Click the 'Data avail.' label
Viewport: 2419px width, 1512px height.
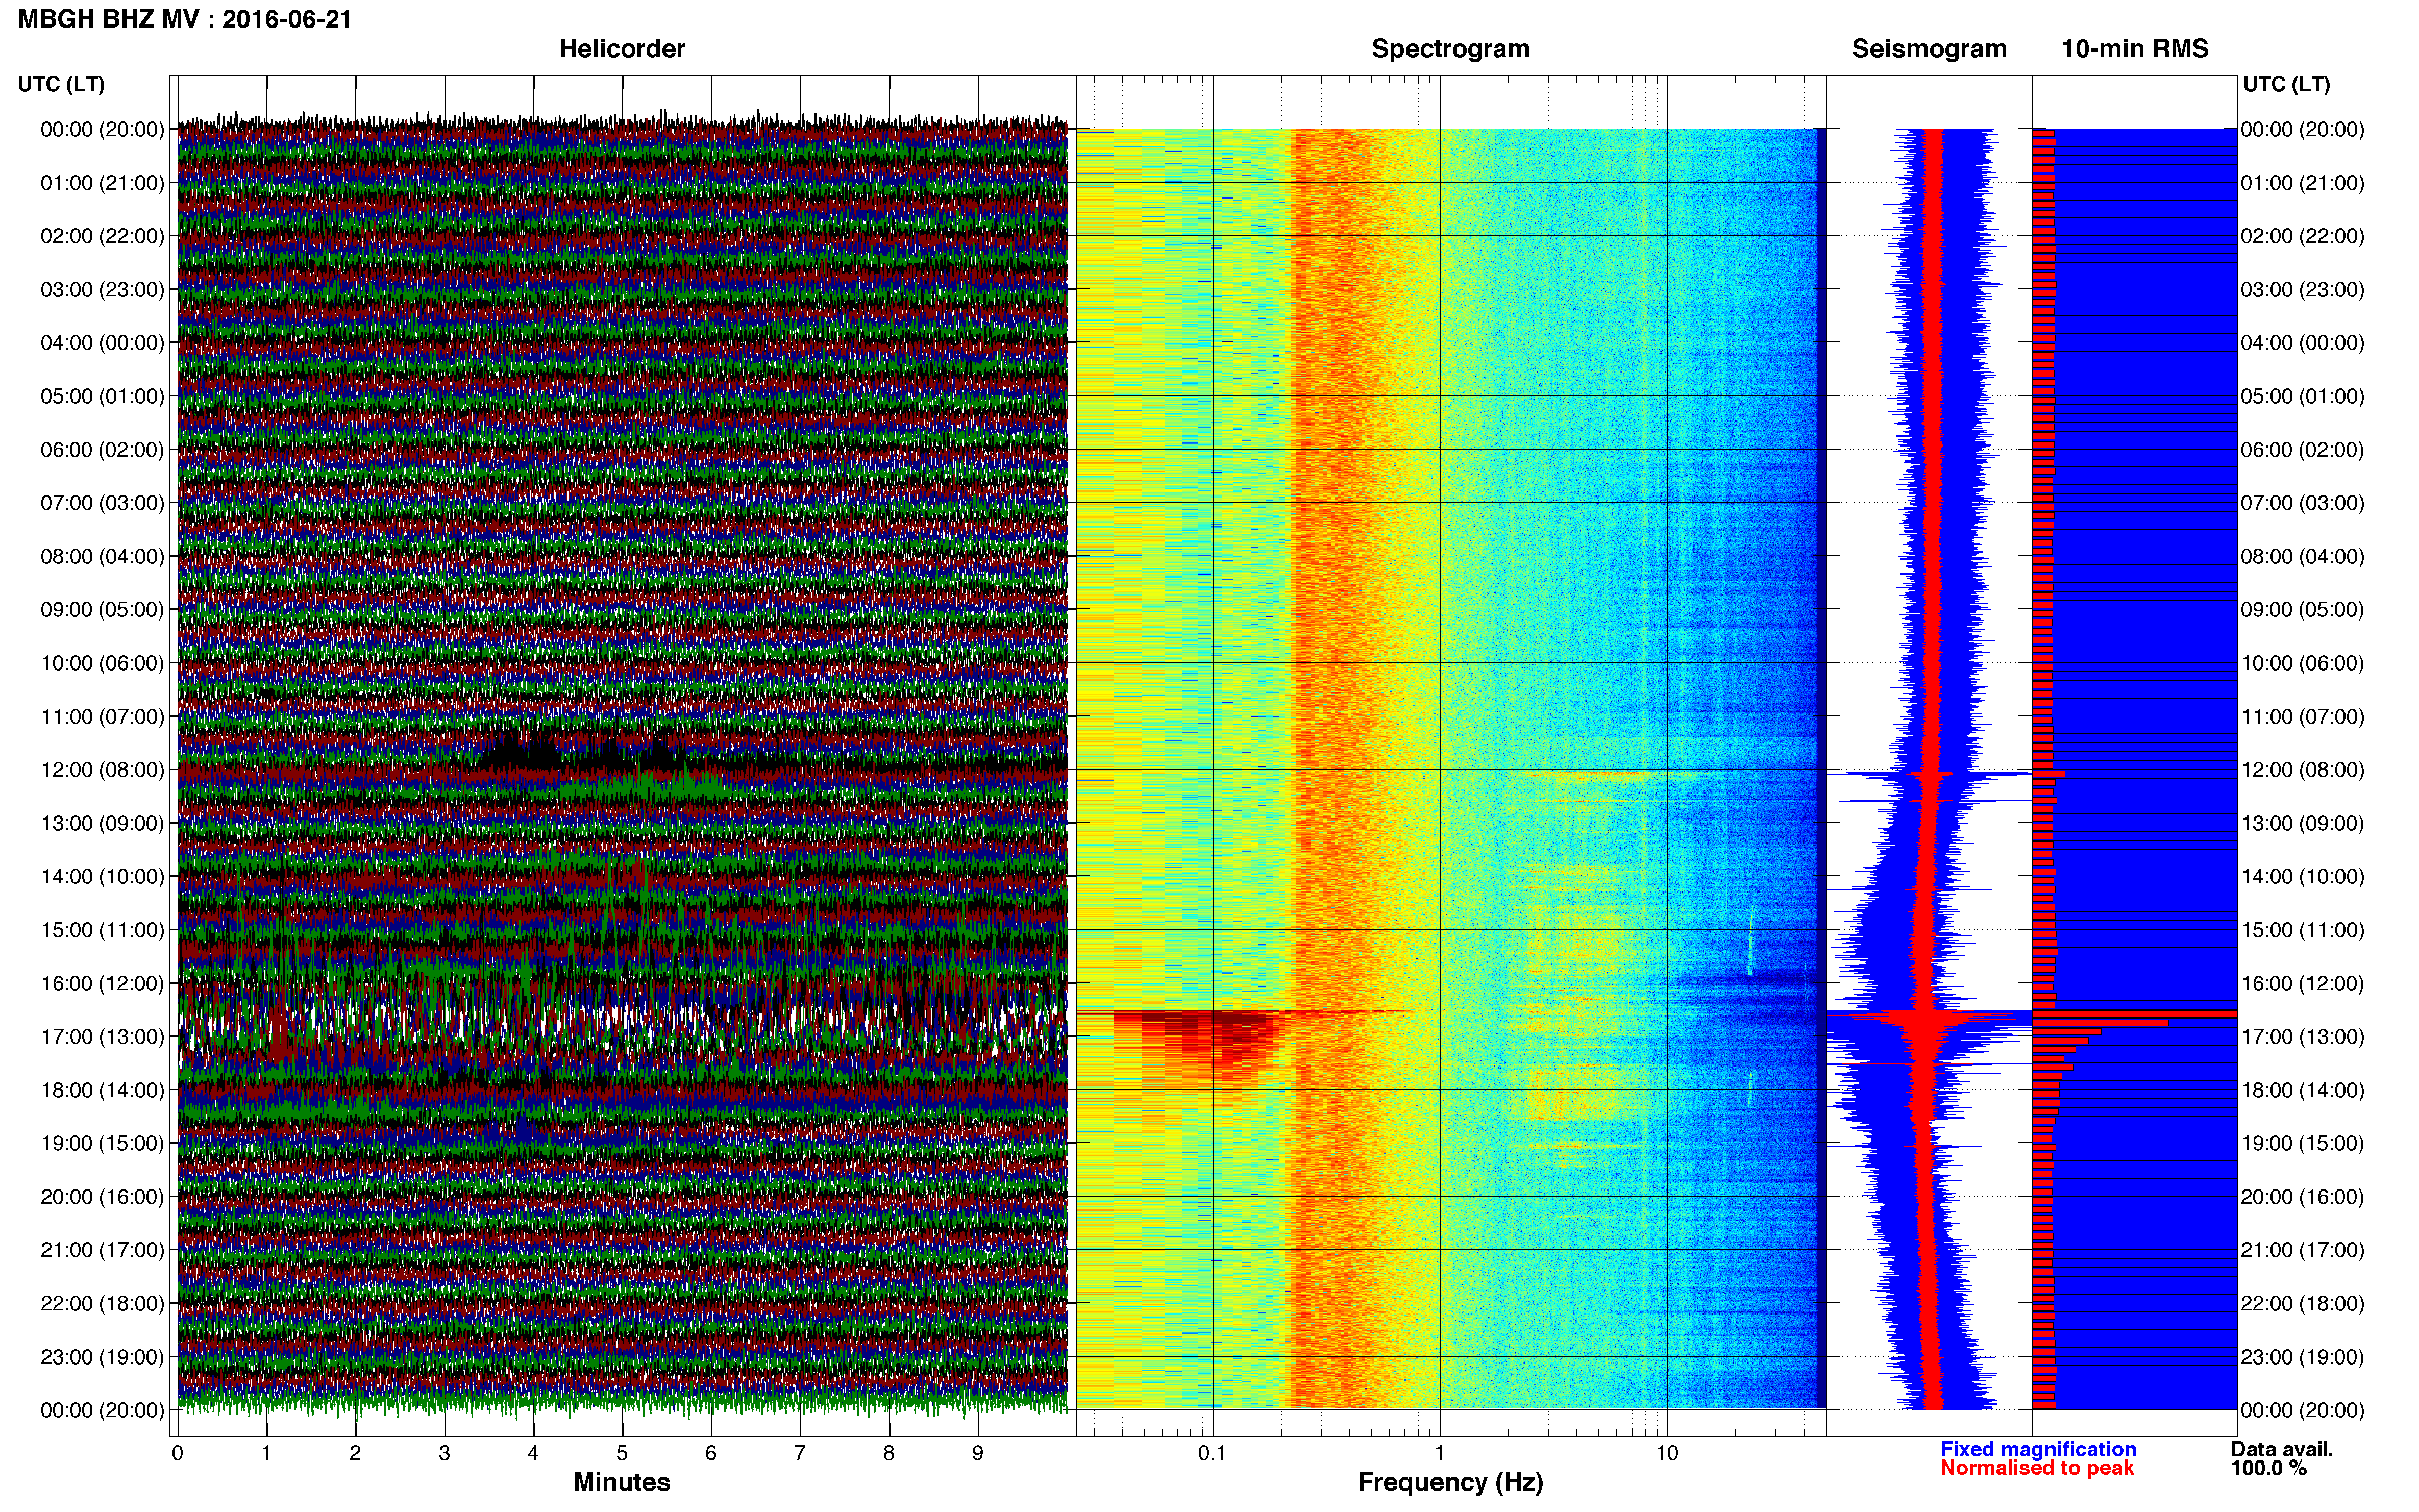tap(2281, 1449)
